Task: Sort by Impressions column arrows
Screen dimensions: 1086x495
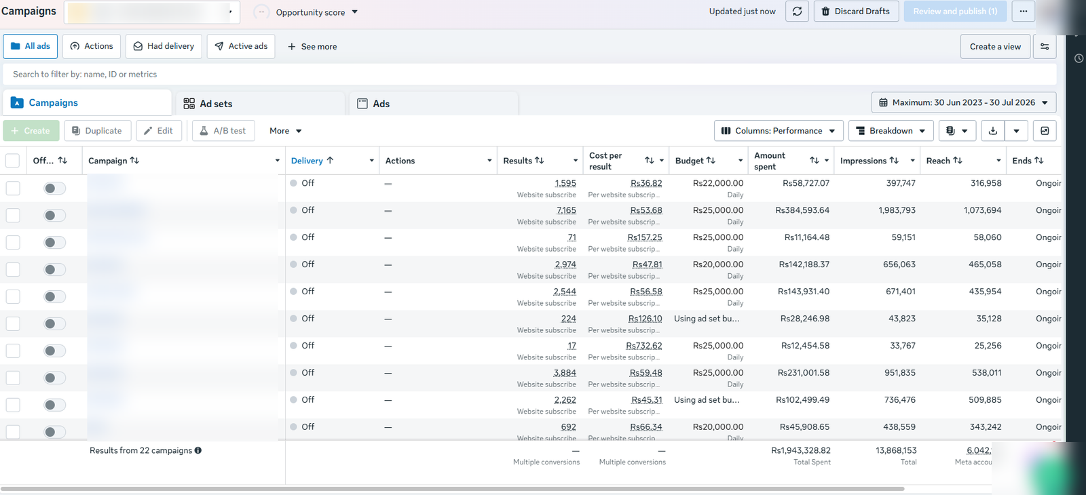Action: point(894,161)
